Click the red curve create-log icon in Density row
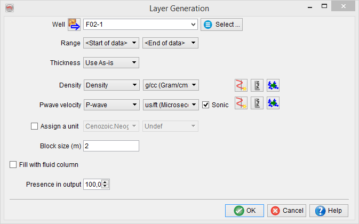359x224 pixels. coord(241,85)
